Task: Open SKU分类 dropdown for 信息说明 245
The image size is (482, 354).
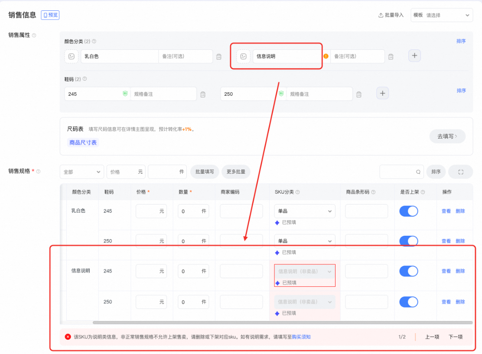Action: (x=305, y=271)
